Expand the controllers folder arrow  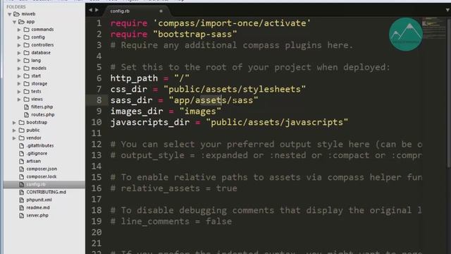[19, 45]
